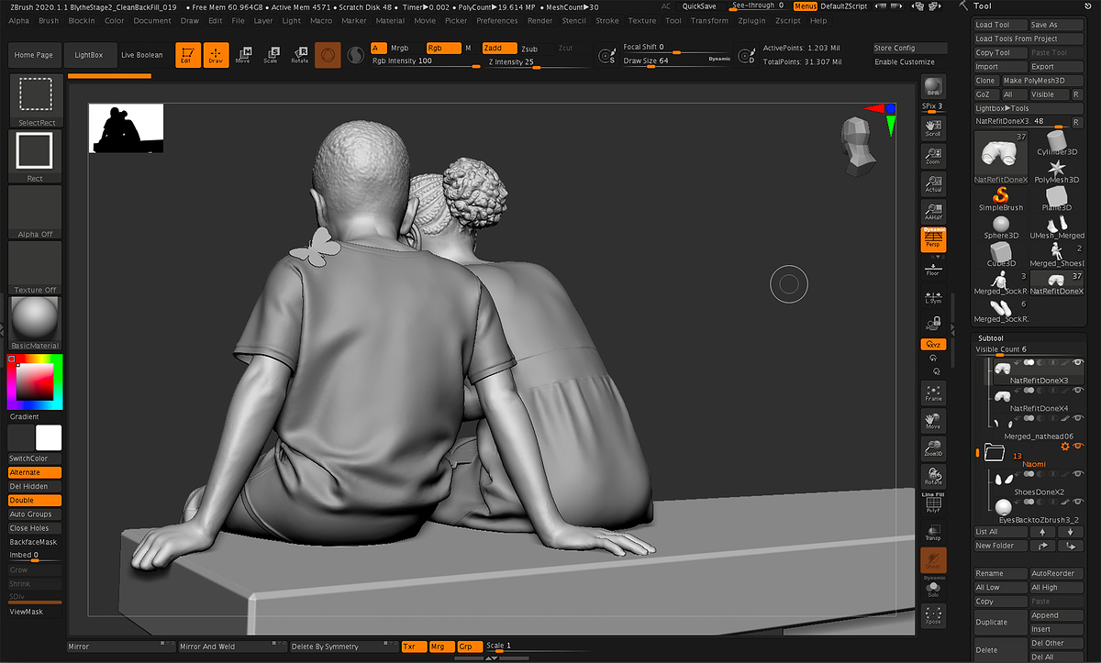Click the Frame mesh icon
1101x663 pixels.
coord(933,392)
